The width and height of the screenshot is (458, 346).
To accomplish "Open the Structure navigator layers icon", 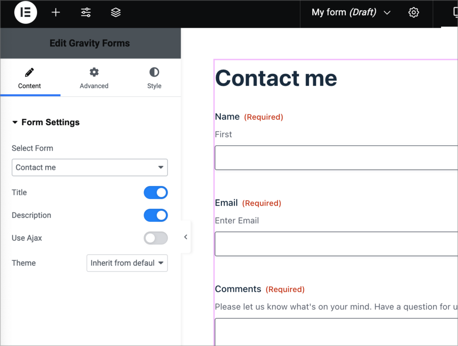I will pos(115,13).
